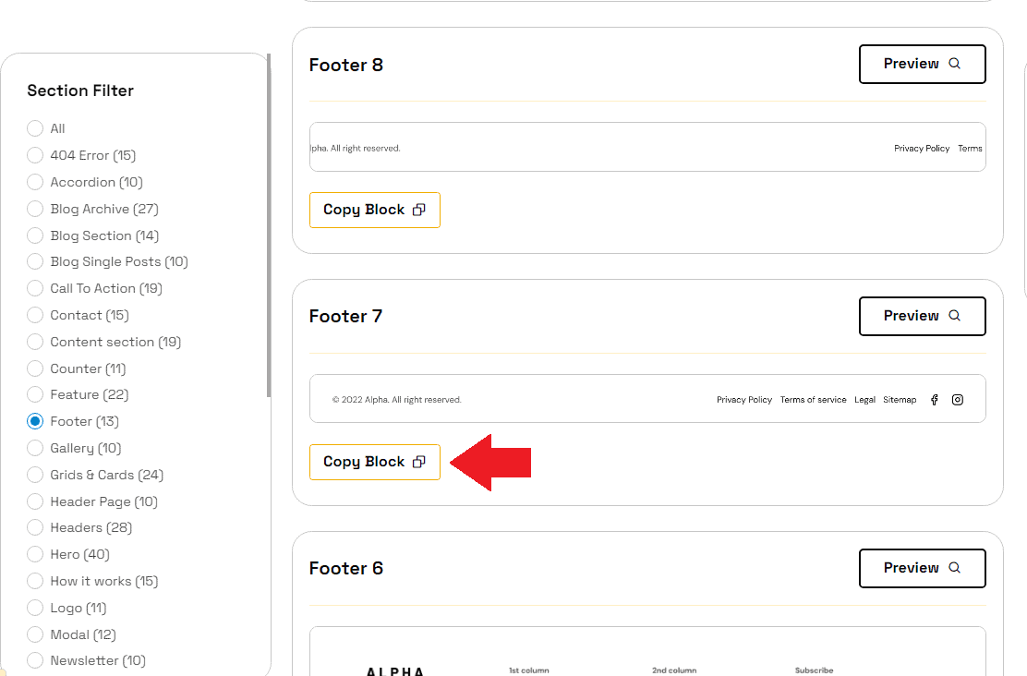Open Terms of service link in Footer 7

(813, 400)
